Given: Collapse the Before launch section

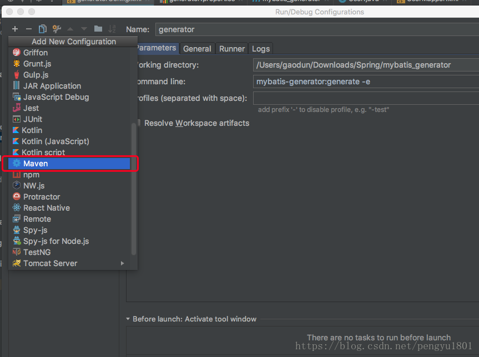Looking at the screenshot, I should 128,319.
